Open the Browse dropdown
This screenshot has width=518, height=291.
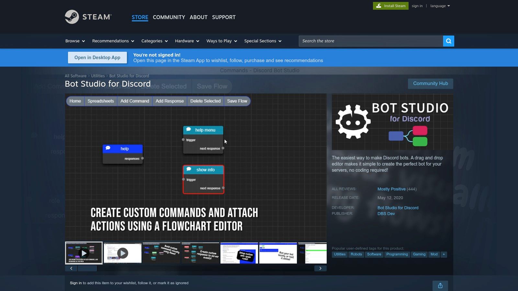click(75, 41)
